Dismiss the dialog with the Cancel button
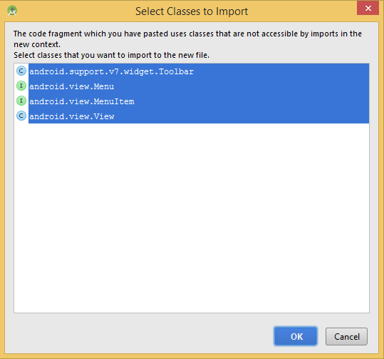Screen dimensions: 384x359 (x=346, y=336)
